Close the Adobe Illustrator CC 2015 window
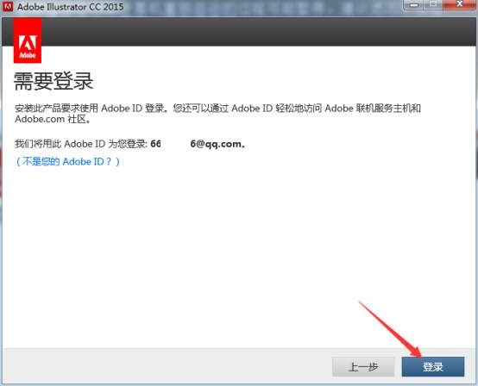Image resolution: width=478 pixels, height=386 pixels. [x=459, y=4]
